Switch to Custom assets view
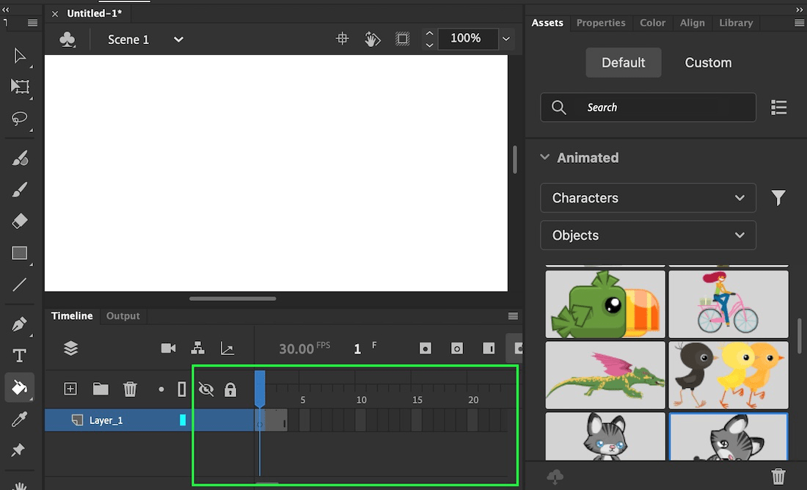This screenshot has height=490, width=807. pos(707,62)
